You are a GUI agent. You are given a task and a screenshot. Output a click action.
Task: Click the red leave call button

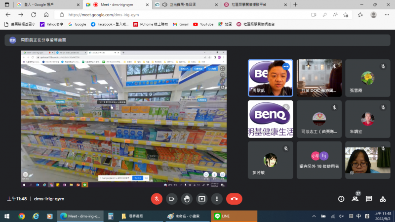pos(234,199)
